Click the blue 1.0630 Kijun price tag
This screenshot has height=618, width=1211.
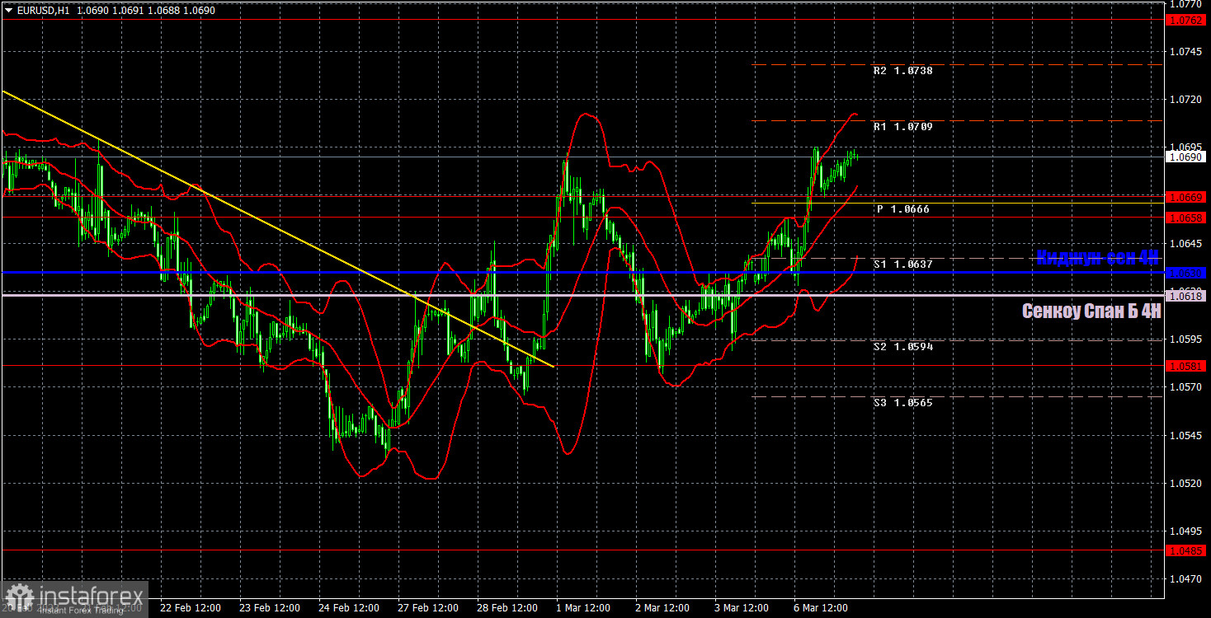click(x=1186, y=272)
